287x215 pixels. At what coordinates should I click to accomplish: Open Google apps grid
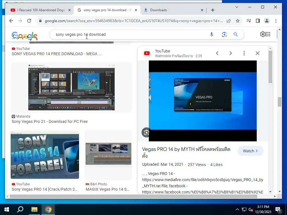tap(268, 34)
